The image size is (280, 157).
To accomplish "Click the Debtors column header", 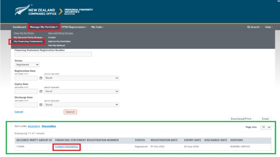I will click(x=237, y=140).
